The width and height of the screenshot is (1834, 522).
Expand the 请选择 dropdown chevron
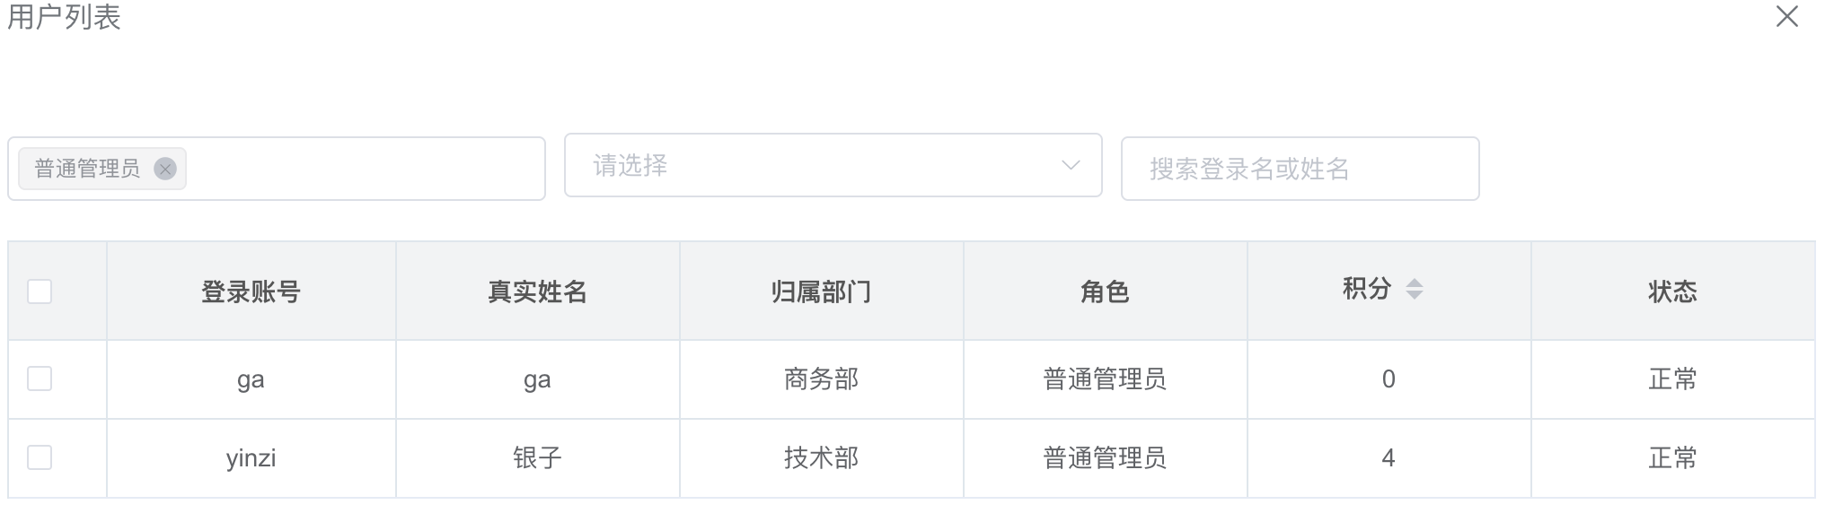[1070, 165]
